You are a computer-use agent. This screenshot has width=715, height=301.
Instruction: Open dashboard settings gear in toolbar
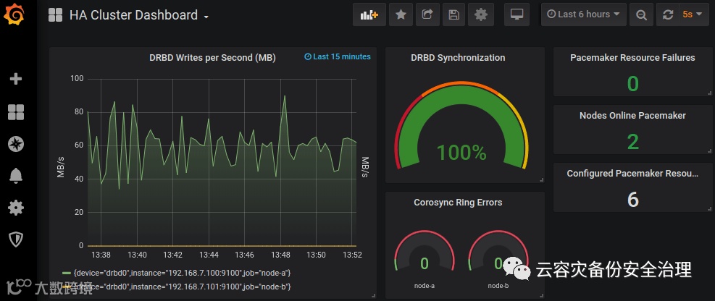pyautogui.click(x=481, y=14)
